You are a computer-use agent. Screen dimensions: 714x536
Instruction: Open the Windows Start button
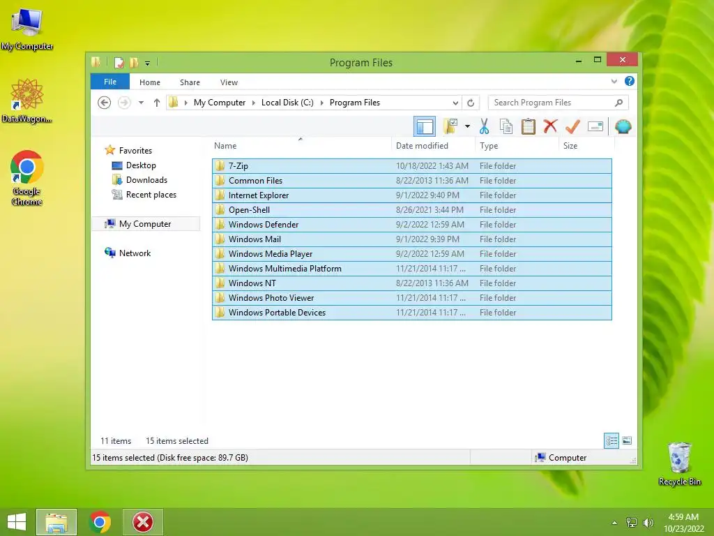coord(17,522)
